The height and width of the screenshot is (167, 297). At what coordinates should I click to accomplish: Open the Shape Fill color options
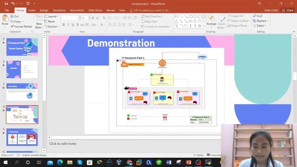[x=236, y=16]
